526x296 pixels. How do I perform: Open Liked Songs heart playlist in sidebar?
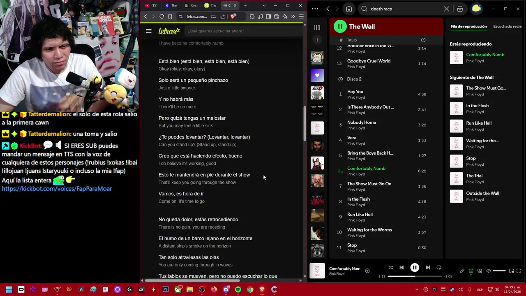(x=317, y=75)
